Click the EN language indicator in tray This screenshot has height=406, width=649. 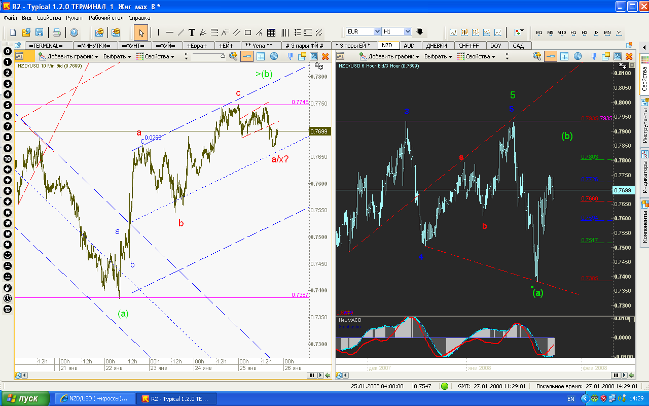[x=571, y=399]
